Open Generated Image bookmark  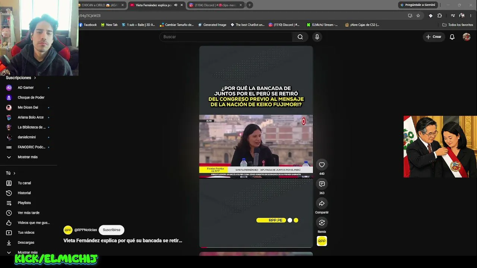tap(212, 25)
